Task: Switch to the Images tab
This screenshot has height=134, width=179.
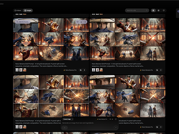Action: click(x=28, y=10)
